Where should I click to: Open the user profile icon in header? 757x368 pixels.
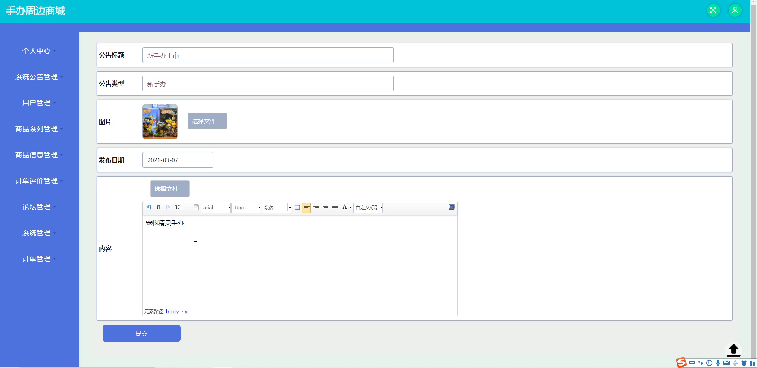(735, 11)
